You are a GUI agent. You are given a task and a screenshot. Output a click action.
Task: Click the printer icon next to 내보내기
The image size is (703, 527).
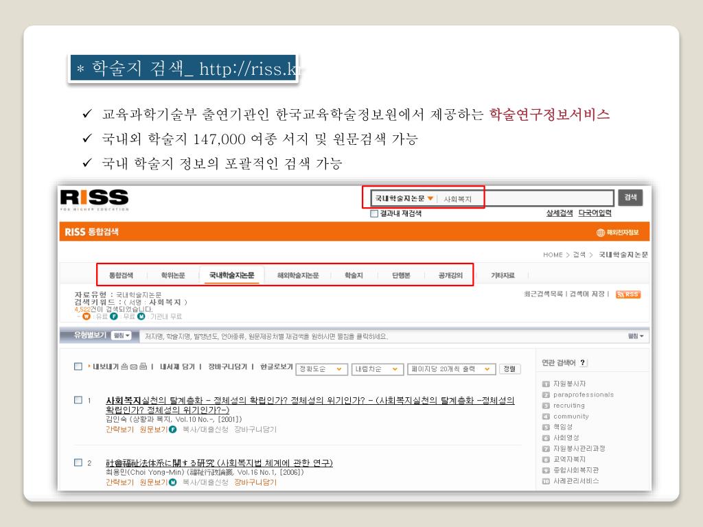pyautogui.click(x=143, y=366)
